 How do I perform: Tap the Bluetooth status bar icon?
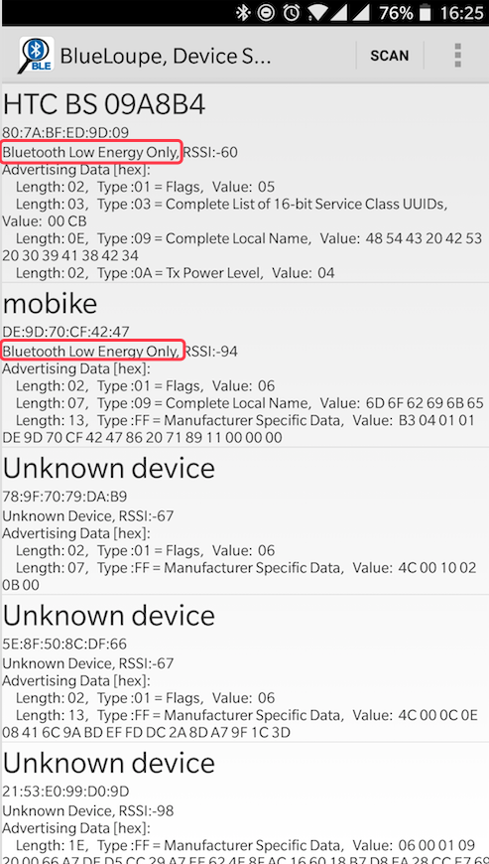(243, 12)
